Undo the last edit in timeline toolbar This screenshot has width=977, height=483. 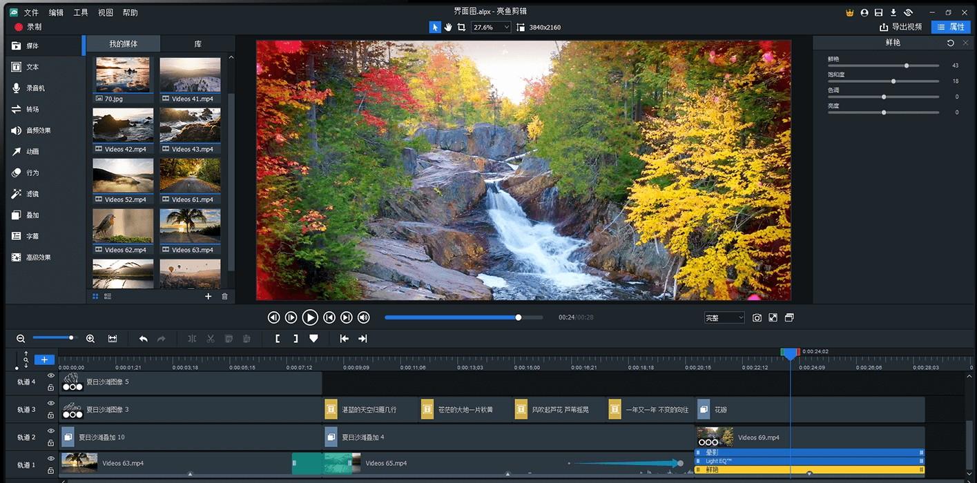143,339
